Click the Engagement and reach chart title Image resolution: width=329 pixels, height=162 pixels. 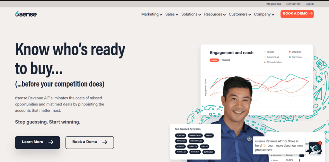click(232, 53)
